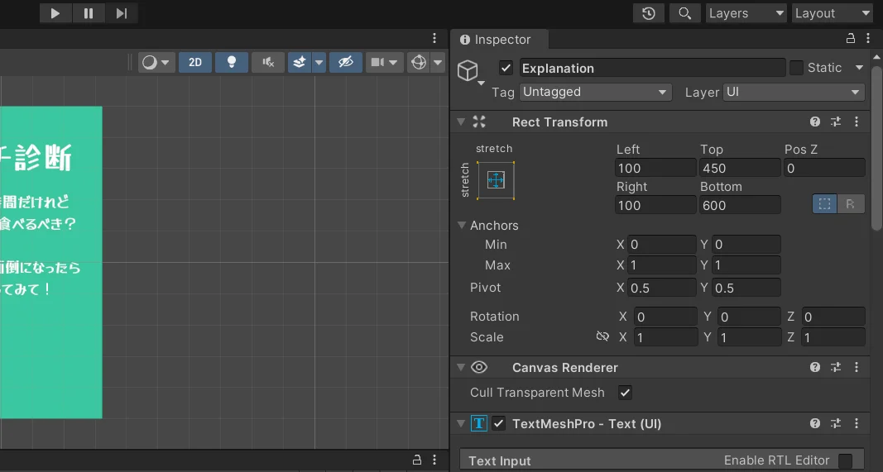The image size is (883, 472).
Task: Toggle the Static checkbox
Action: (x=796, y=68)
